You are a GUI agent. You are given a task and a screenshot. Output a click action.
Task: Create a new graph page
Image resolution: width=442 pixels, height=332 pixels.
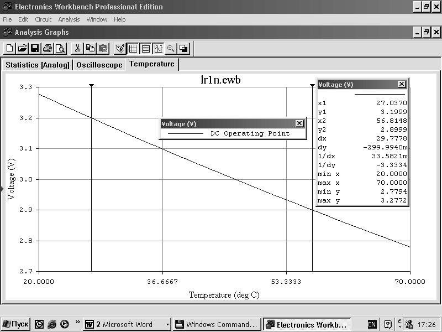tap(9, 49)
